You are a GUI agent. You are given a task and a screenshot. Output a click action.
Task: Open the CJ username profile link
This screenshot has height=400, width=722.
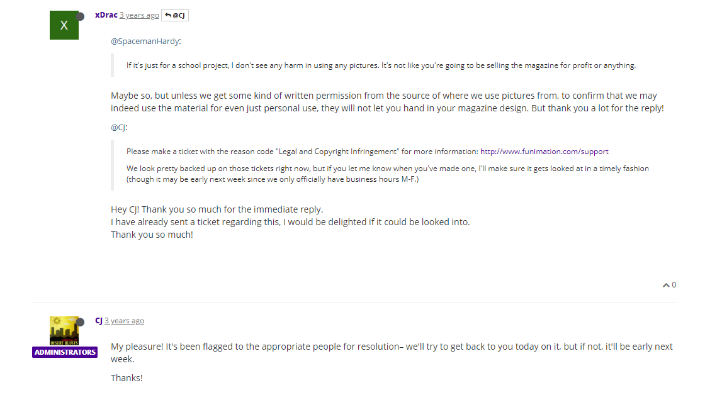point(99,321)
